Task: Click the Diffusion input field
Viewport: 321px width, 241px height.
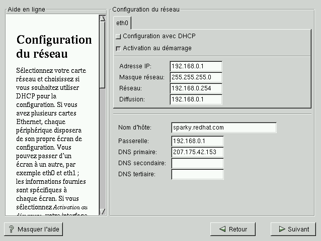Action: coord(196,99)
